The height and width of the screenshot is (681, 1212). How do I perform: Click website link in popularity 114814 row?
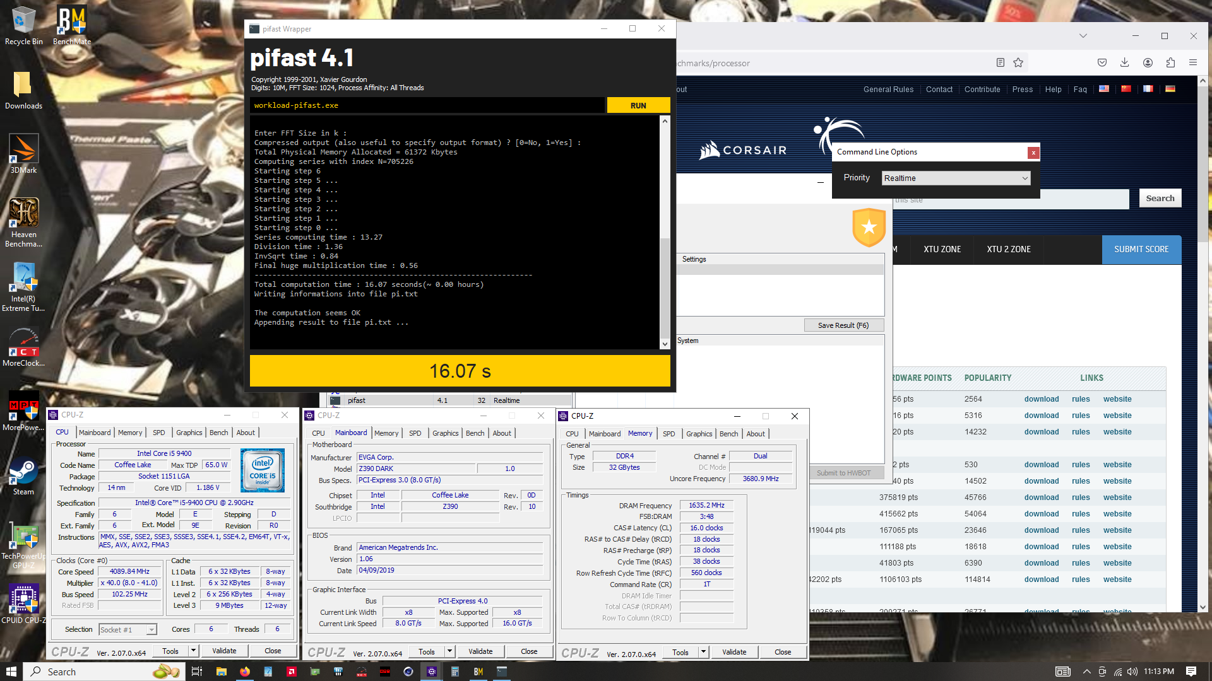point(1117,579)
